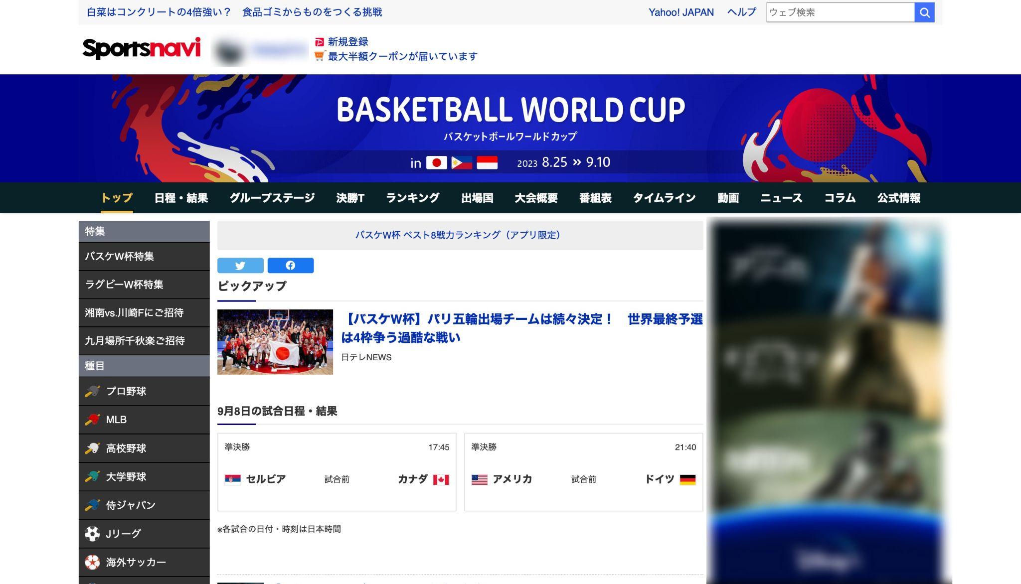Click the ウェブ検索 search input field

click(841, 12)
